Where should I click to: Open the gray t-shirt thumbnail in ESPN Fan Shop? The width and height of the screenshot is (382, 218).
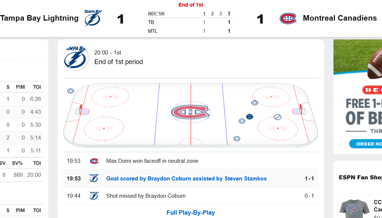354,209
